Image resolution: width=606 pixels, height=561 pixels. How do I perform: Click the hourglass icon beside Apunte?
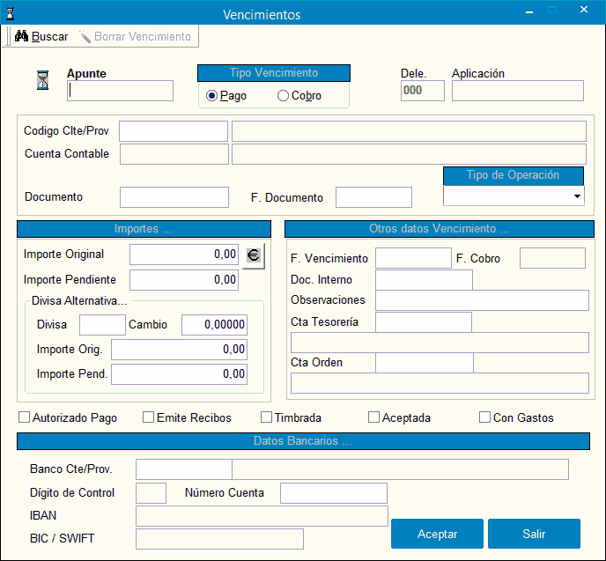pos(42,81)
